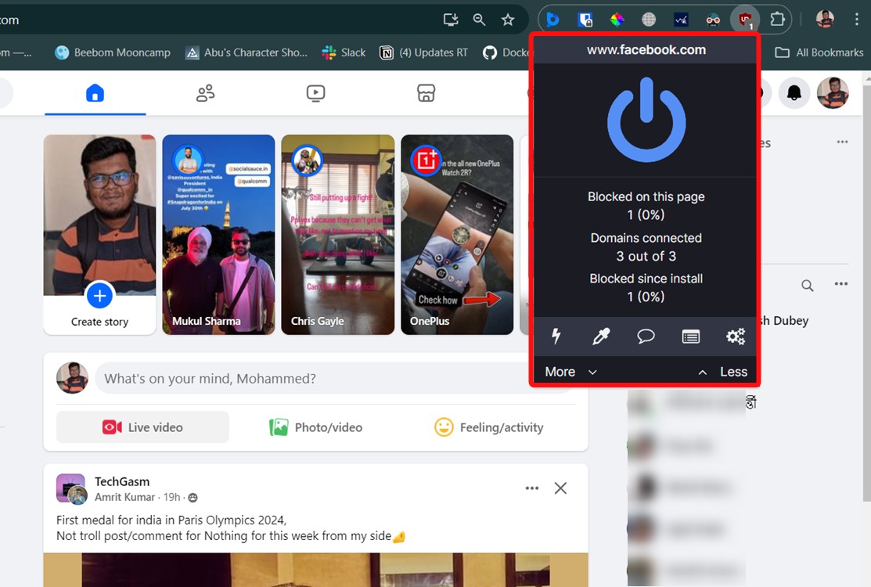Open Facebook Marketplace tab
The width and height of the screenshot is (871, 587).
click(426, 94)
